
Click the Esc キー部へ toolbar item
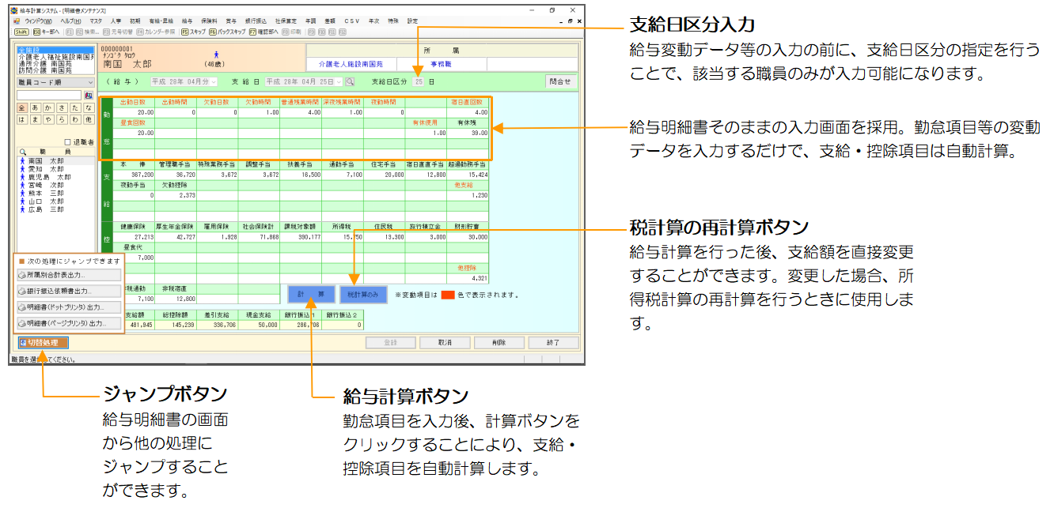click(46, 32)
